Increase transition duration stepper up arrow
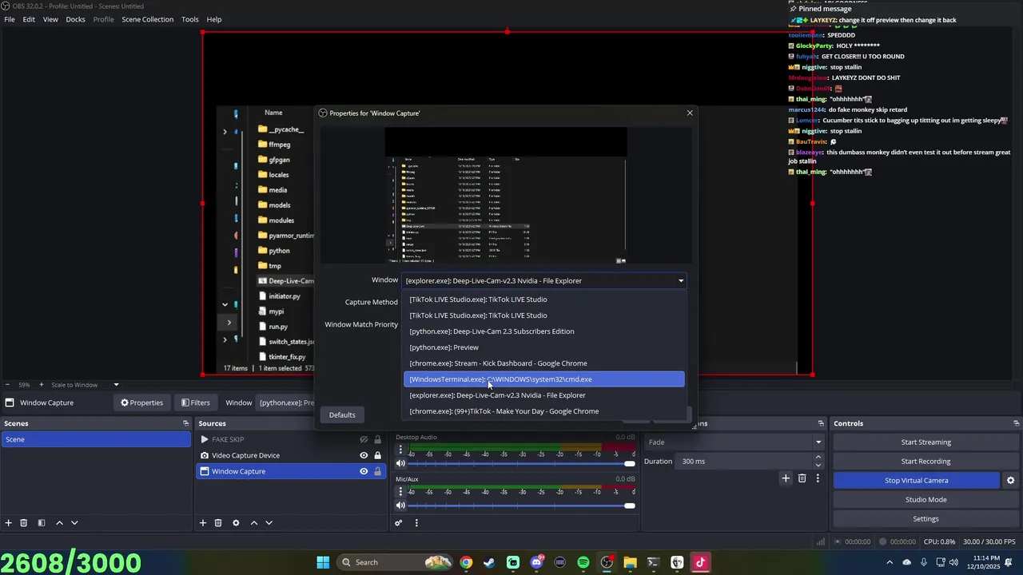The height and width of the screenshot is (575, 1023). 818,458
